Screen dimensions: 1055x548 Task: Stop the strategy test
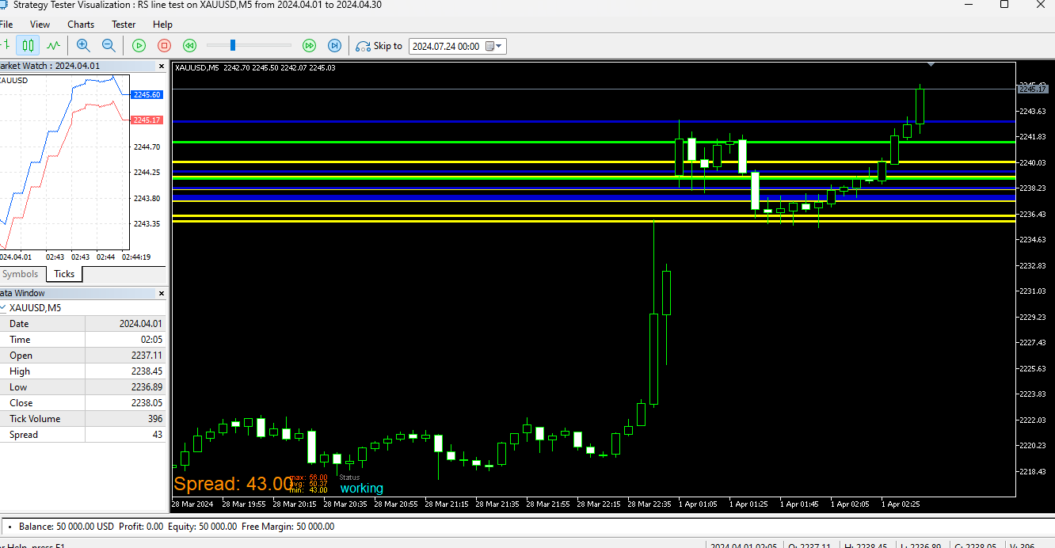click(x=164, y=46)
